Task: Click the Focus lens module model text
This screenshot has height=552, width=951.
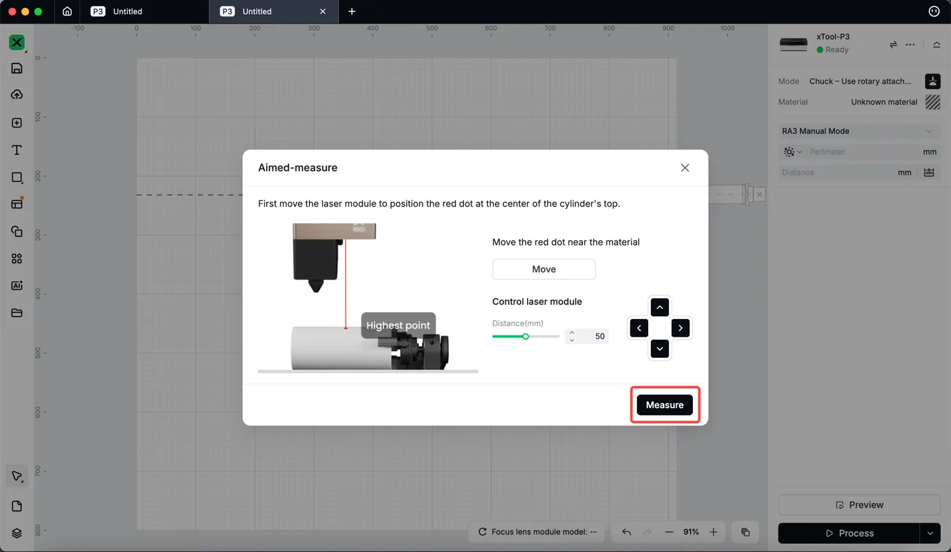Action: click(x=543, y=532)
